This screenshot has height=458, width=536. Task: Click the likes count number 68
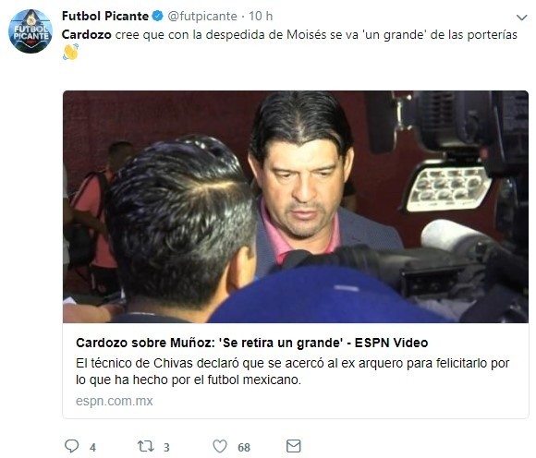point(244,447)
